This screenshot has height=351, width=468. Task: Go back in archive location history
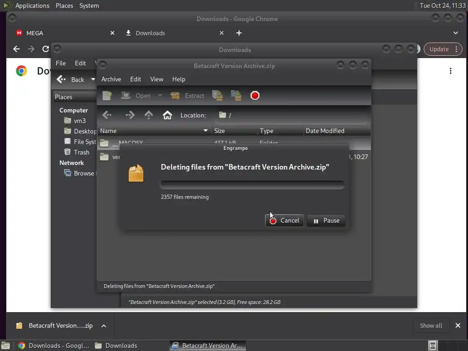pos(107,115)
